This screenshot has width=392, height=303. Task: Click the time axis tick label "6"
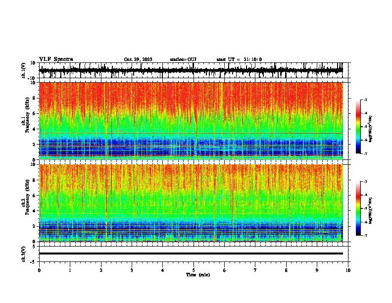225,270
